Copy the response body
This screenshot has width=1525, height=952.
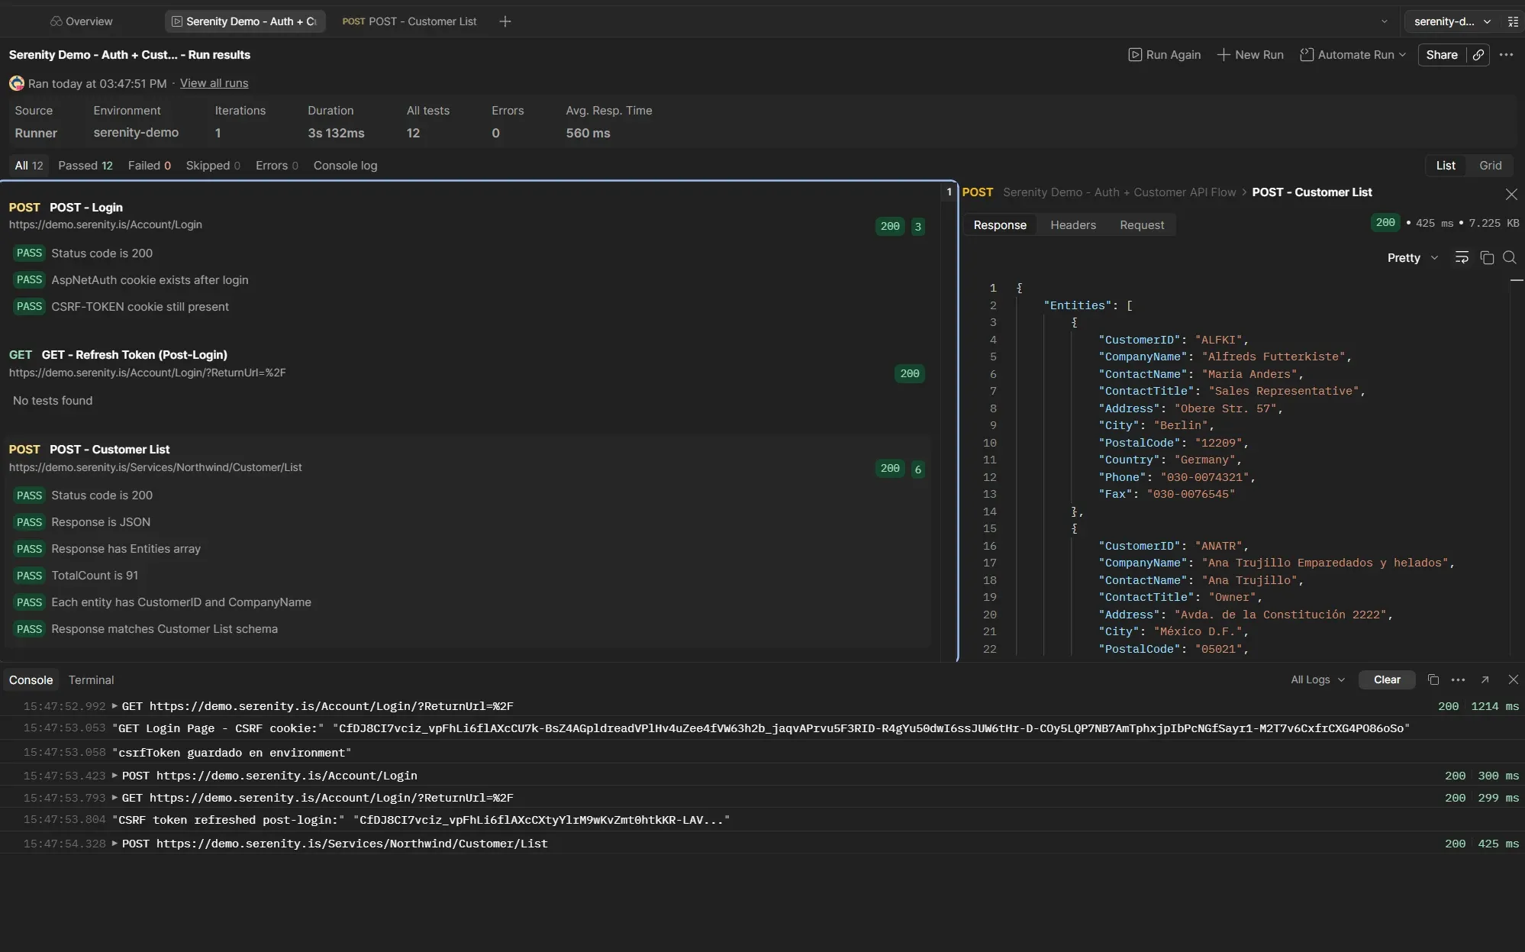(x=1486, y=257)
